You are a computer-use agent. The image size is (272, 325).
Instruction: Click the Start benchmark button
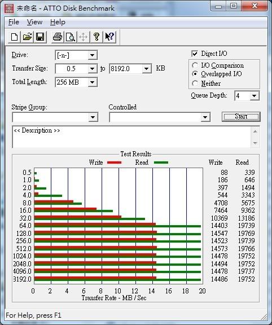coord(241,117)
